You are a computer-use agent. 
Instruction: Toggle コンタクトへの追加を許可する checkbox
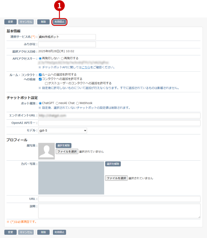point(40,79)
